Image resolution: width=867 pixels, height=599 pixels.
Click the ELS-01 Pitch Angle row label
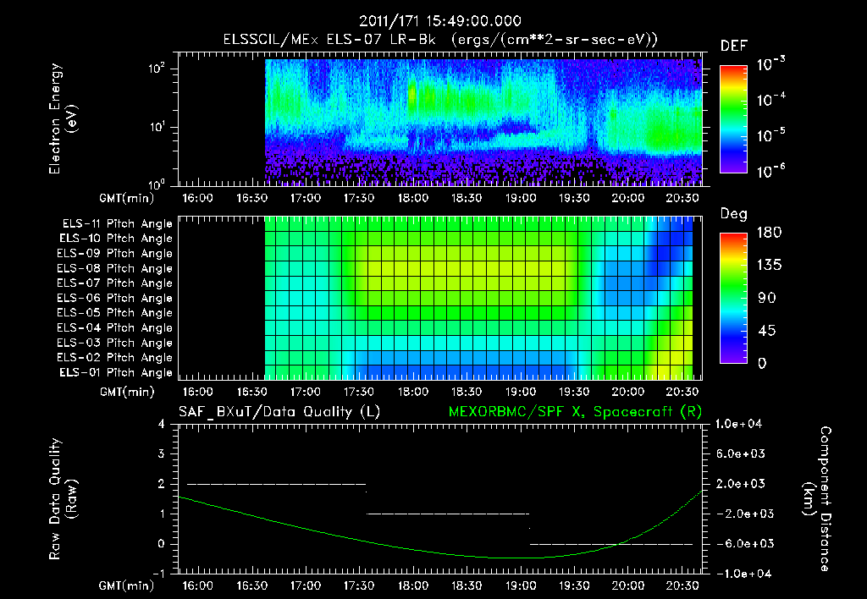click(116, 372)
